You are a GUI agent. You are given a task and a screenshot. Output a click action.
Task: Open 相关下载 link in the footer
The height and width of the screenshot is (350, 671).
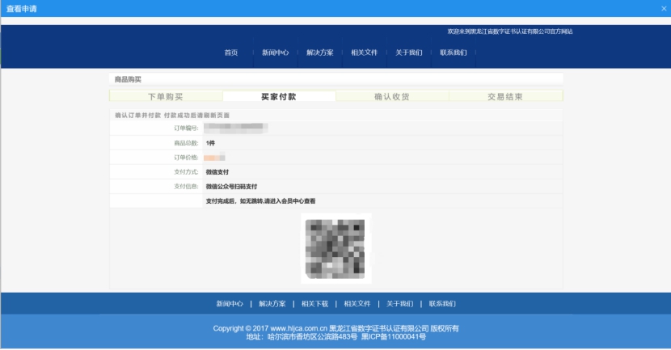(x=314, y=304)
